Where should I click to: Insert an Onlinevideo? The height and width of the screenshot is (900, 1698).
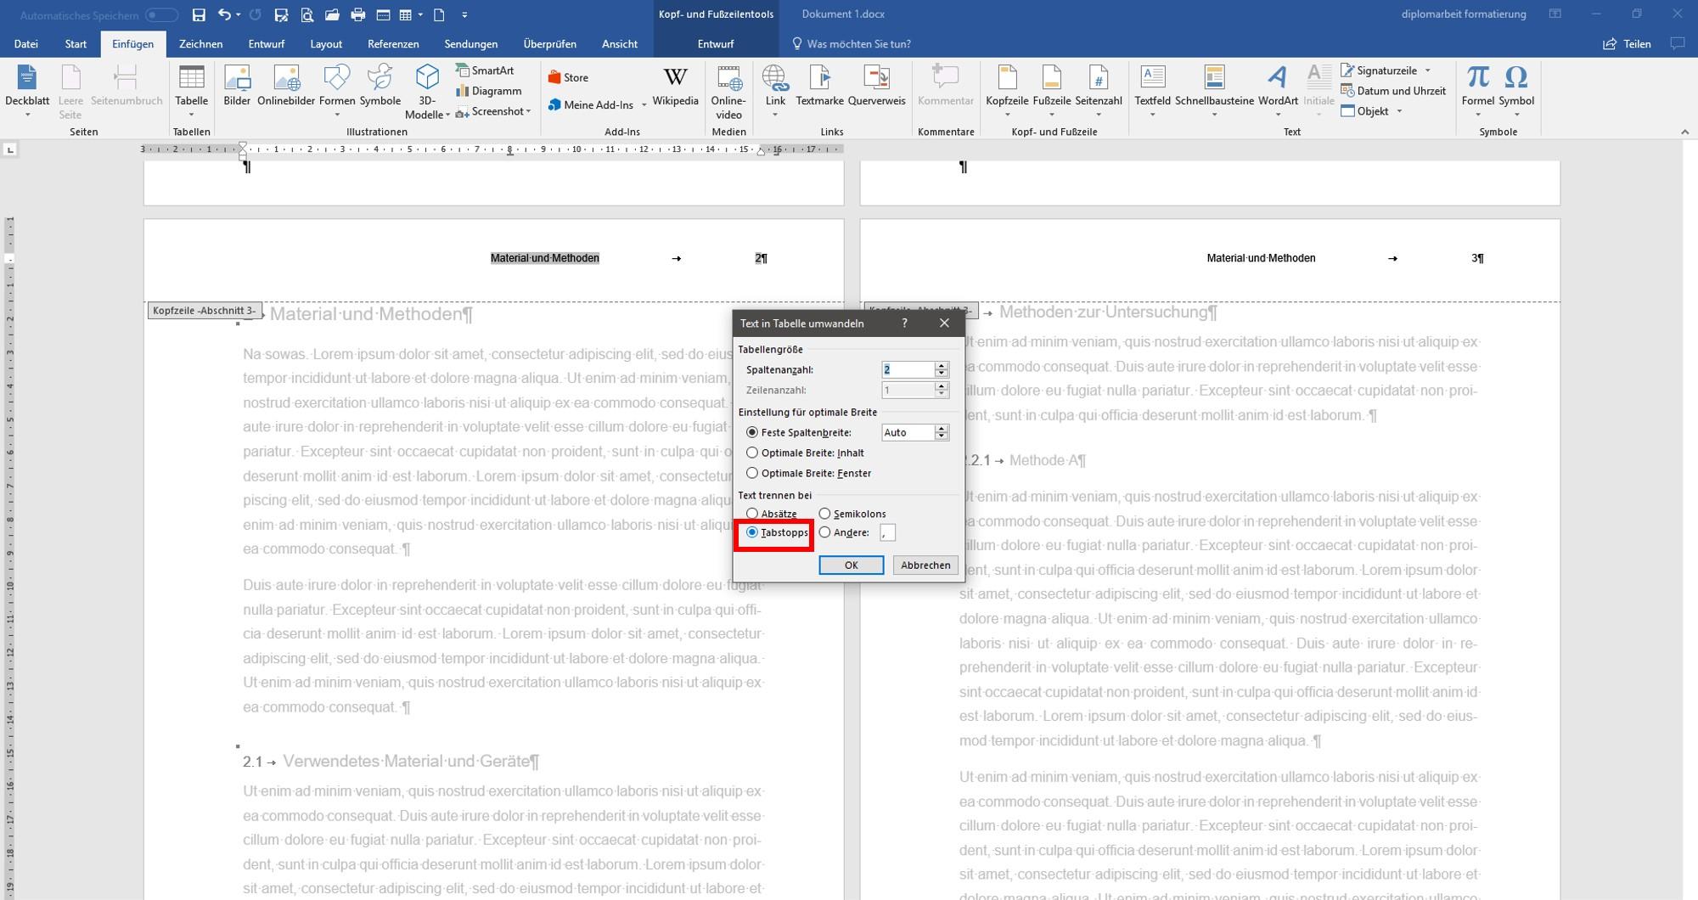(x=728, y=91)
